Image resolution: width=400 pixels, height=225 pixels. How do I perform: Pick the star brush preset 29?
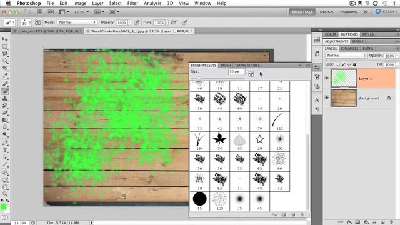tap(260, 142)
